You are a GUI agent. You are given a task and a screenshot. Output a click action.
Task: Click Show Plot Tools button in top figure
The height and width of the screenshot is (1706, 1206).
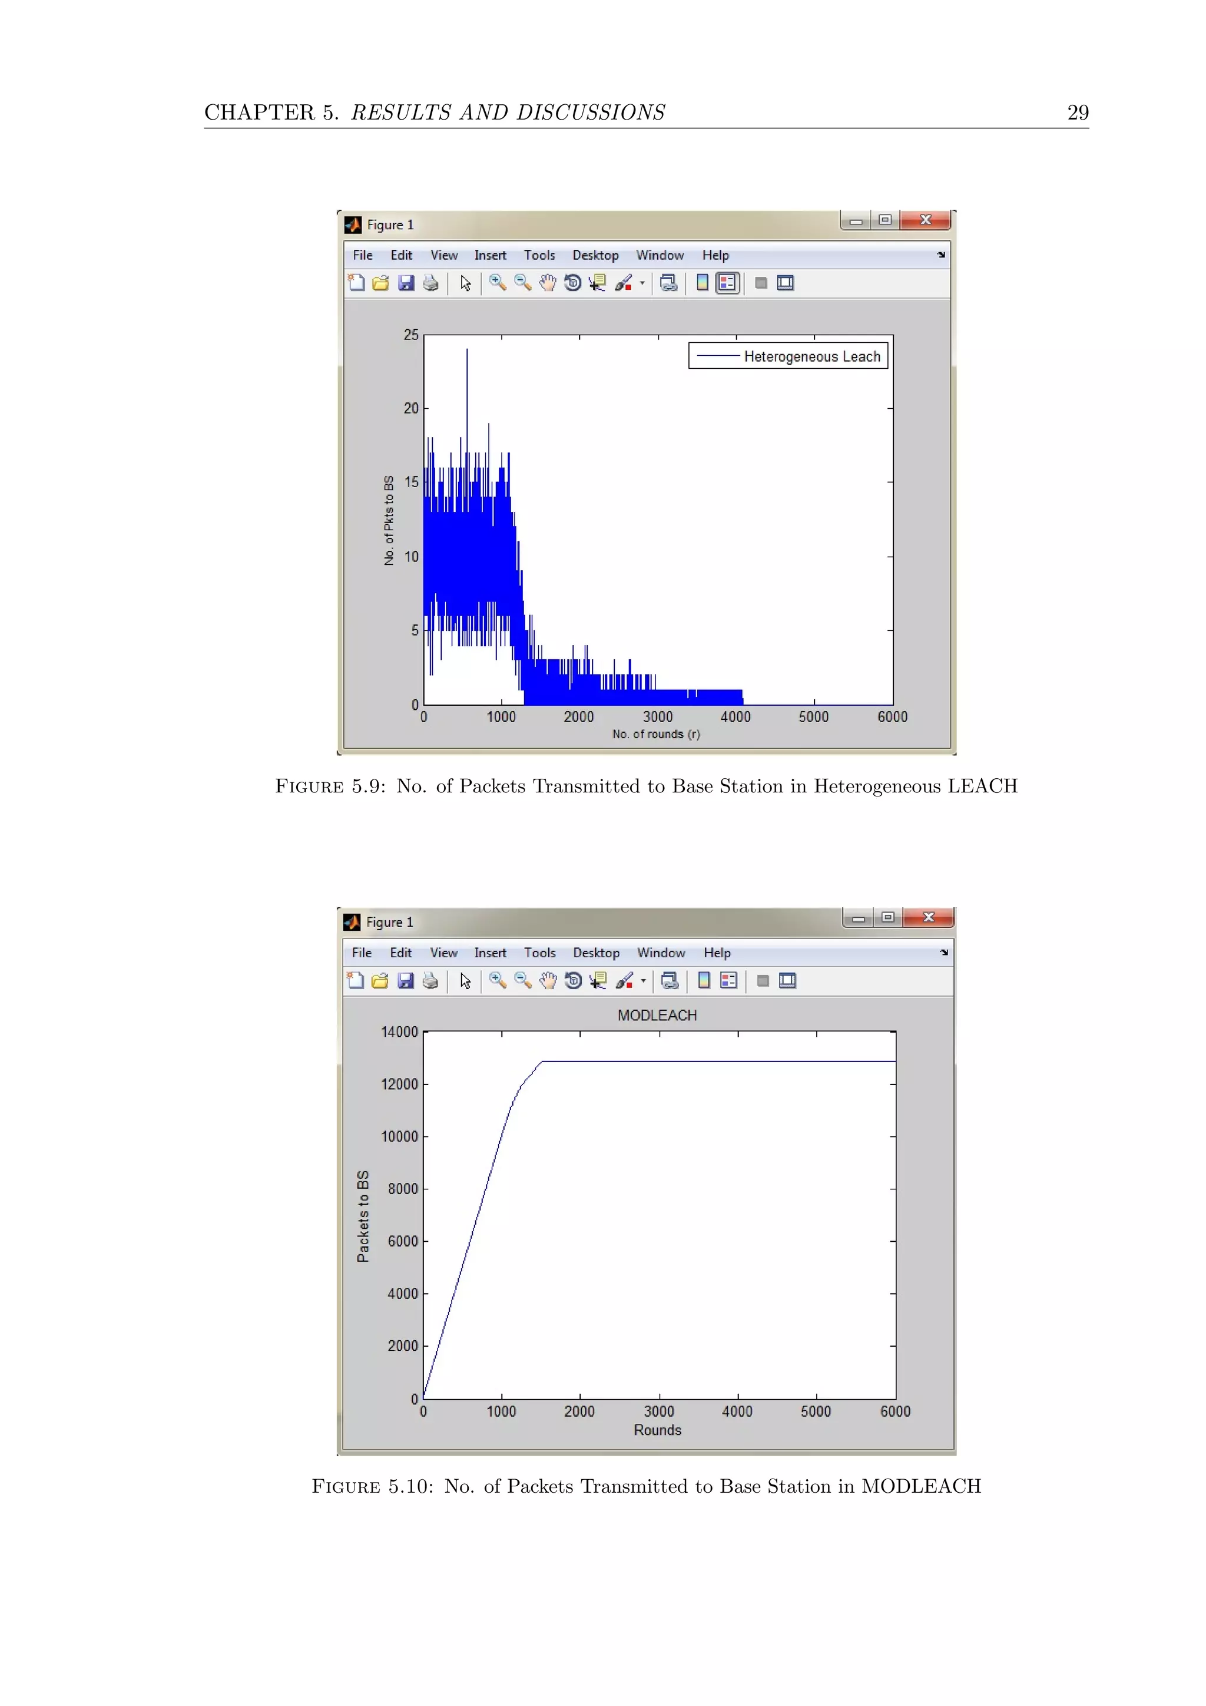(x=785, y=283)
